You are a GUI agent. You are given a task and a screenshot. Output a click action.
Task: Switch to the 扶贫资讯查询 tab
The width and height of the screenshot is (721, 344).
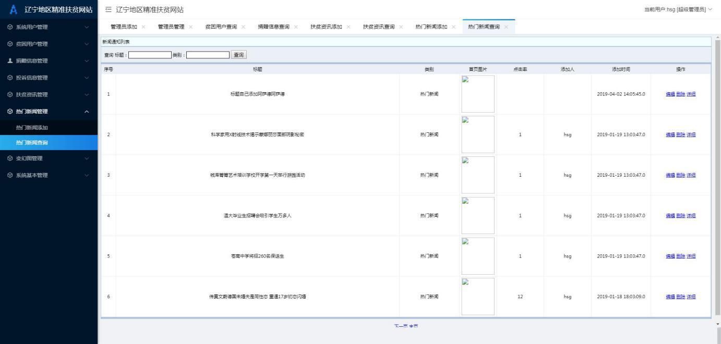click(x=379, y=27)
